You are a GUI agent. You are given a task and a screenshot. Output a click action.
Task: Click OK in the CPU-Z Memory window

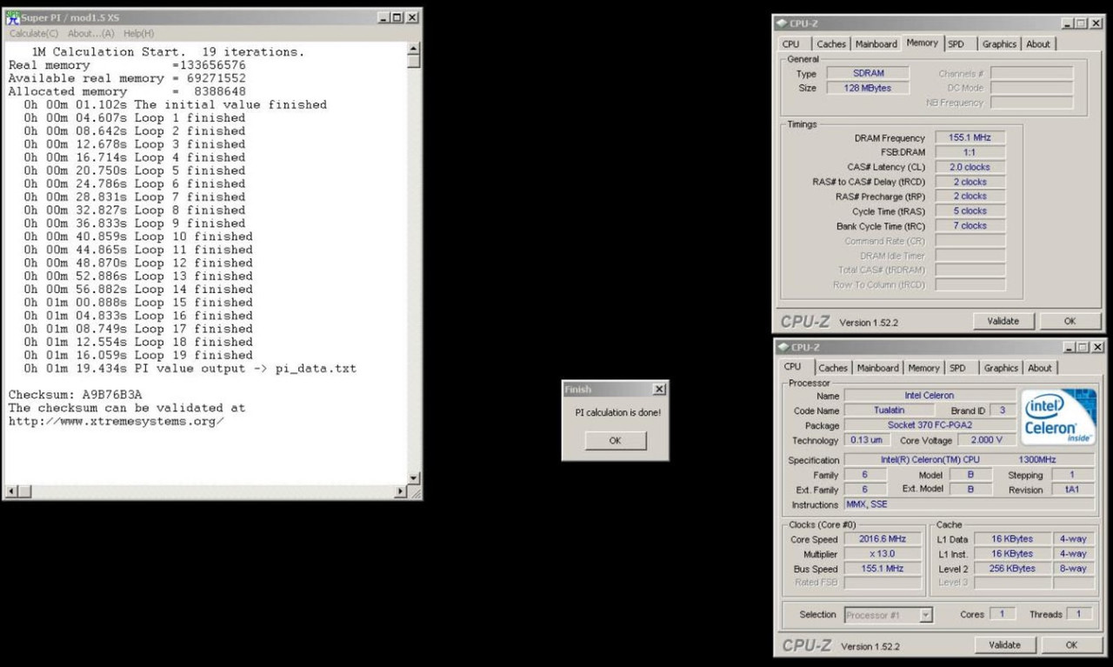[x=1070, y=321]
